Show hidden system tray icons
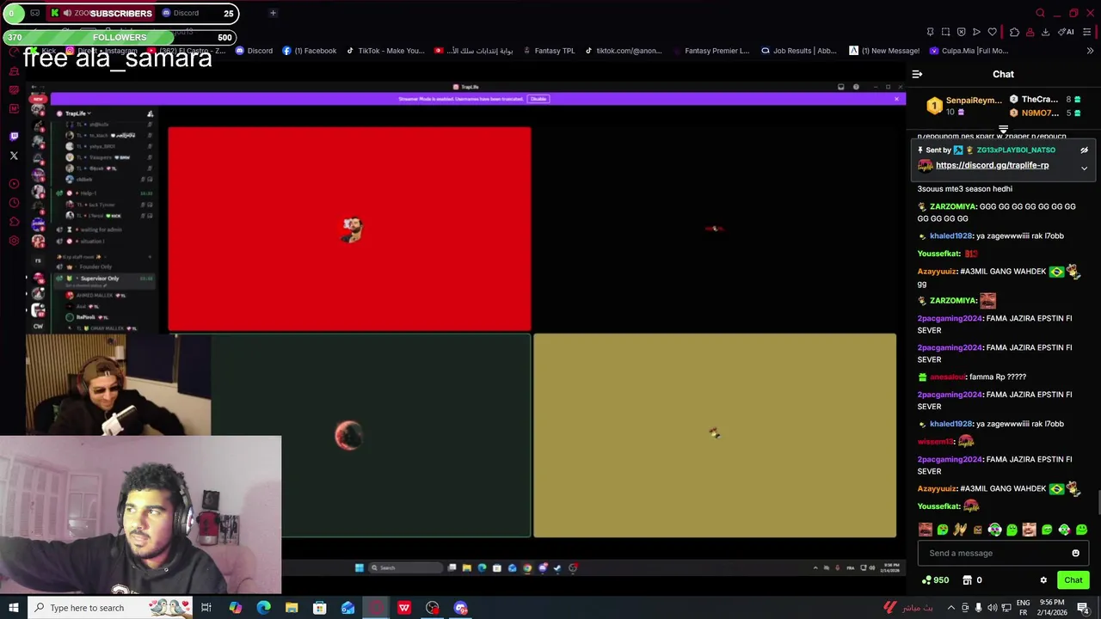Image resolution: width=1101 pixels, height=619 pixels. [x=950, y=608]
